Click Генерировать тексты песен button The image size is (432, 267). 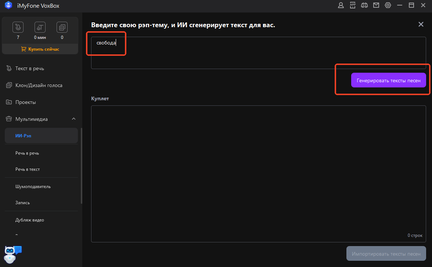click(x=389, y=80)
